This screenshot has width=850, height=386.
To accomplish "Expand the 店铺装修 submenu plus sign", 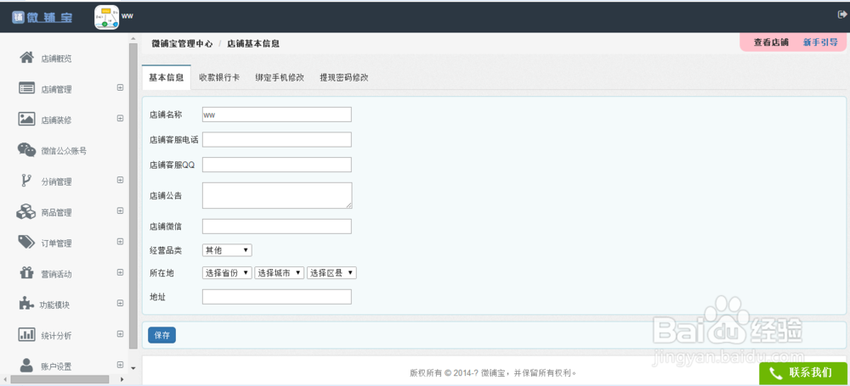I will [121, 119].
